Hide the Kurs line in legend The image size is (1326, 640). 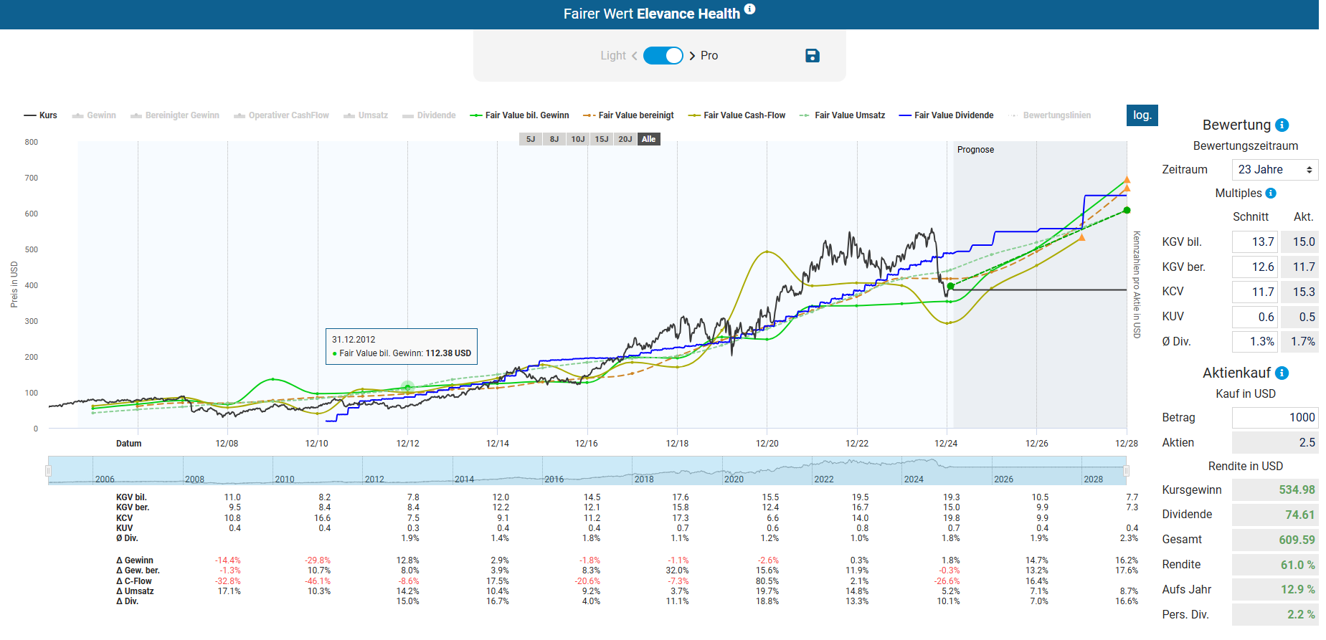tap(41, 115)
